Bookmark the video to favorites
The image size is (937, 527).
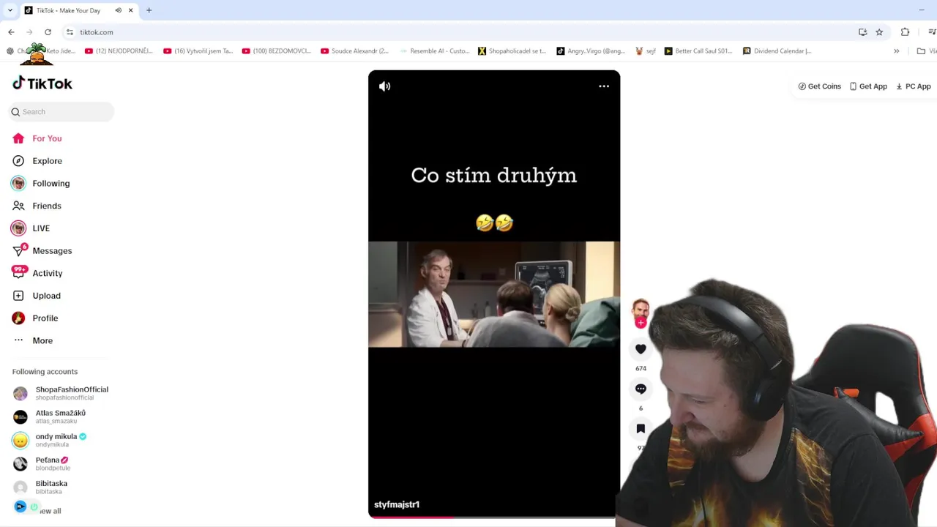point(641,428)
